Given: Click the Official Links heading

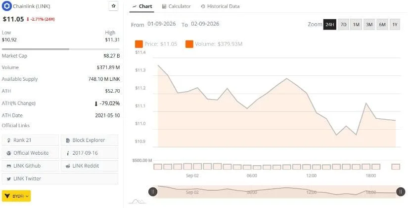Looking at the screenshot, I should 16,126.
